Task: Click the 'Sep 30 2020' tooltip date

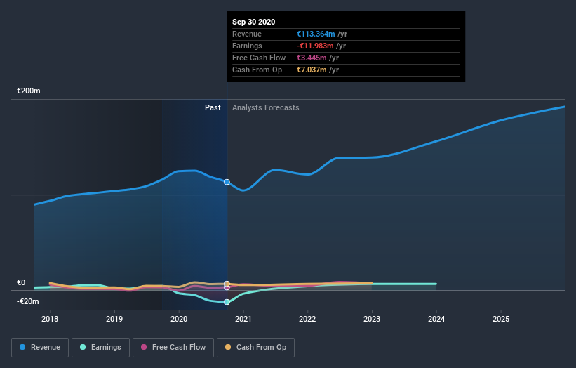Action: [253, 22]
